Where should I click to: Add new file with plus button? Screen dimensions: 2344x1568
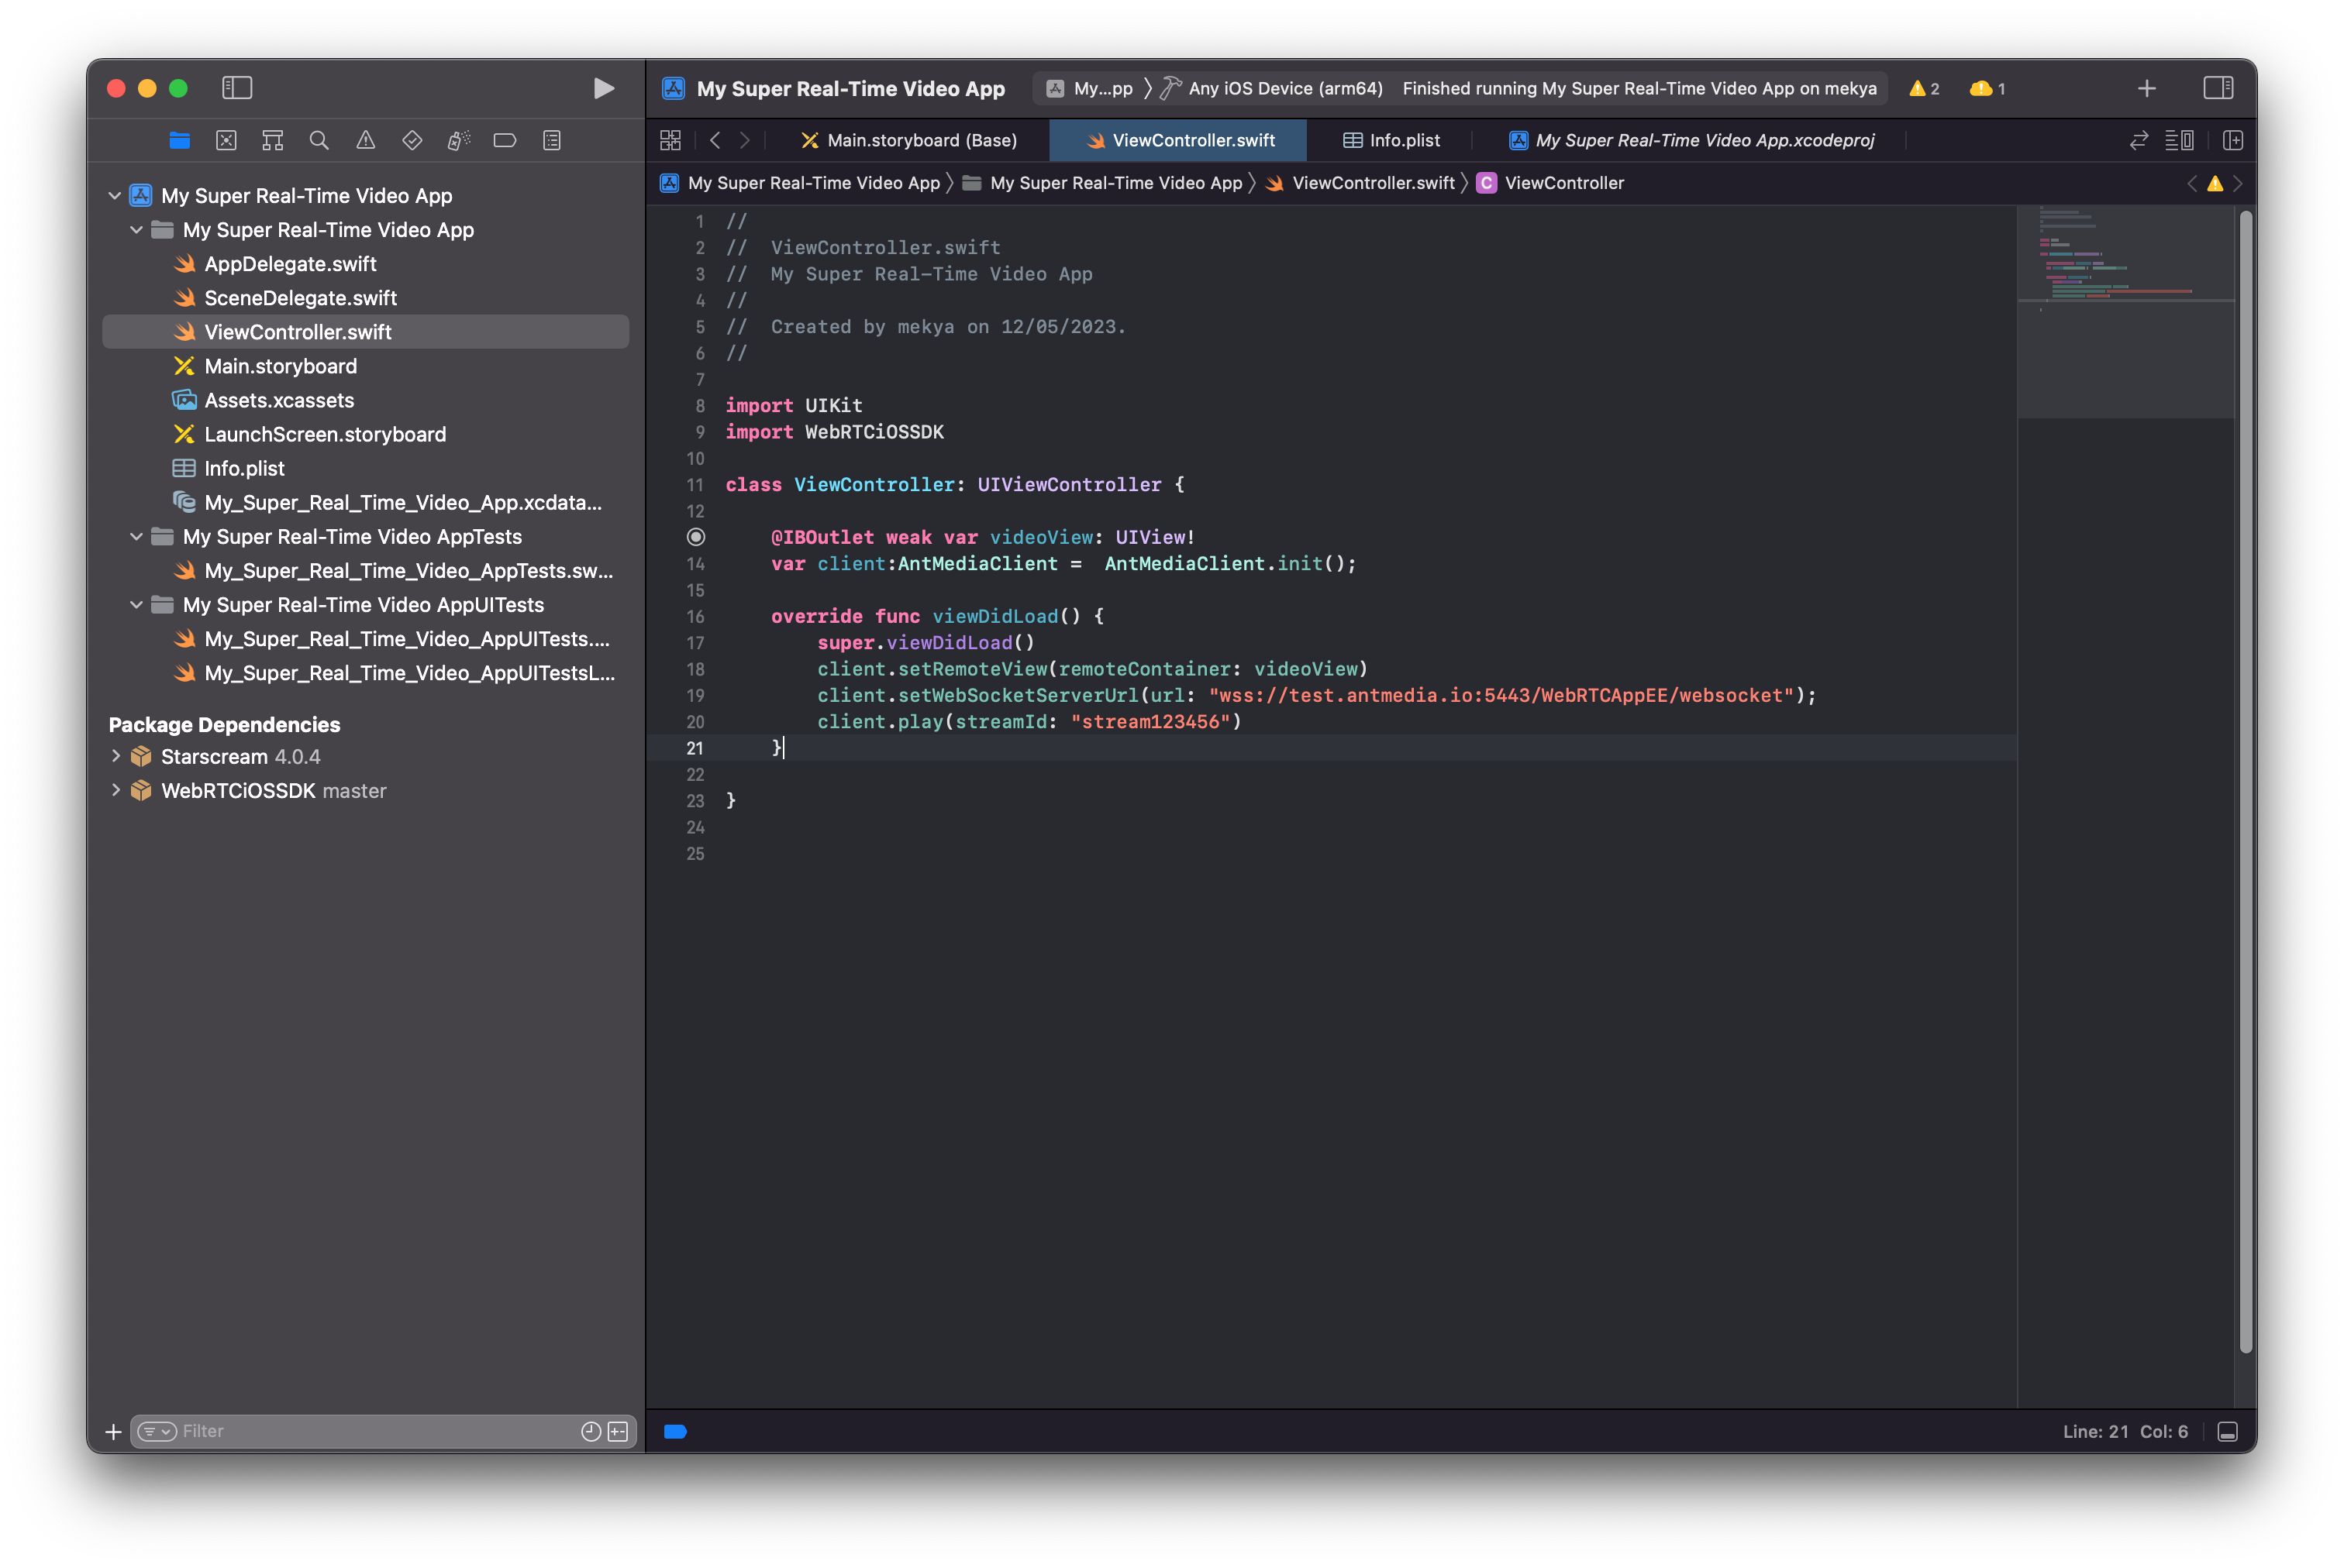click(114, 1432)
